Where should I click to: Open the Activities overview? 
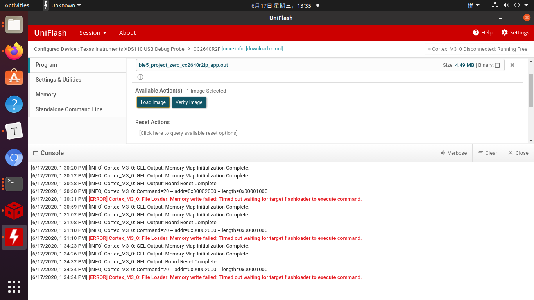(x=17, y=5)
